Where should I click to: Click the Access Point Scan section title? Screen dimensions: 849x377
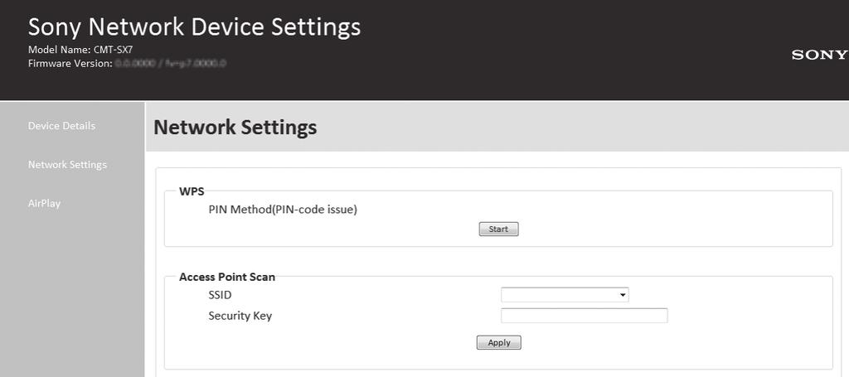tap(227, 277)
